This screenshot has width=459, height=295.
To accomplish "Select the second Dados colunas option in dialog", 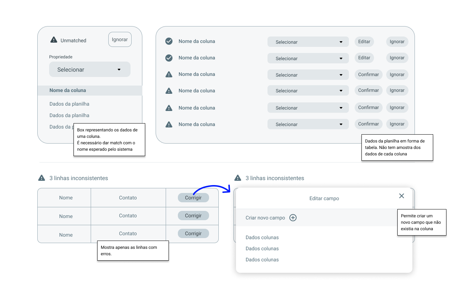I will point(262,248).
